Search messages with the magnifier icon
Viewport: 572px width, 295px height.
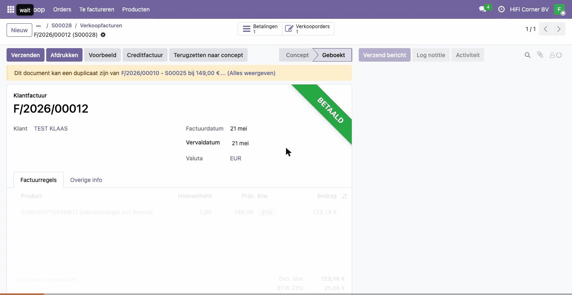click(x=527, y=55)
